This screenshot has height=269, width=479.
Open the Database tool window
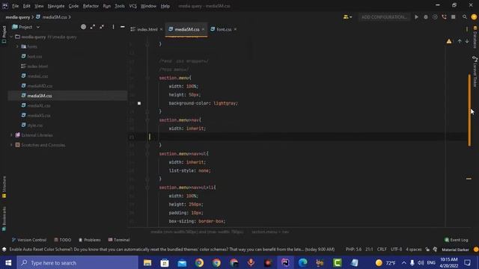point(475,37)
